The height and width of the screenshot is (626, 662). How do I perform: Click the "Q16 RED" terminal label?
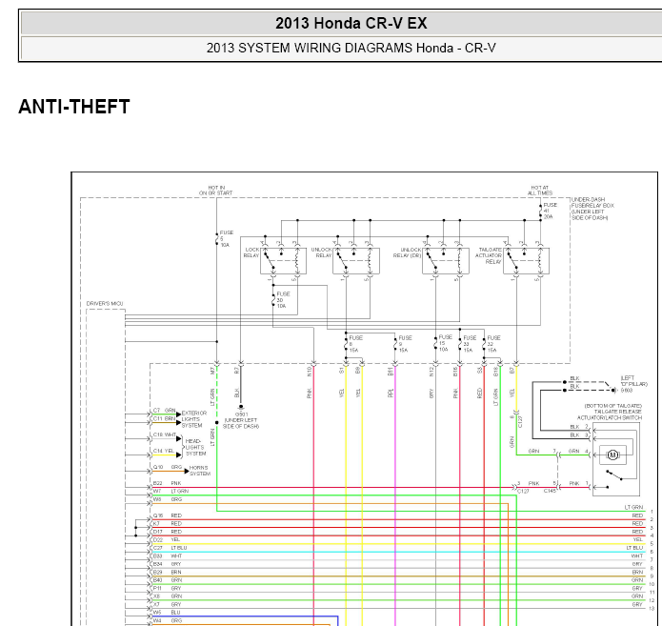click(168, 515)
